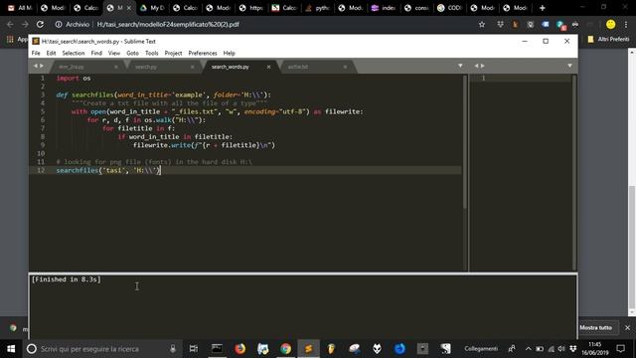This screenshot has width=636, height=358.
Task: Open the Selection menu
Action: [x=74, y=53]
